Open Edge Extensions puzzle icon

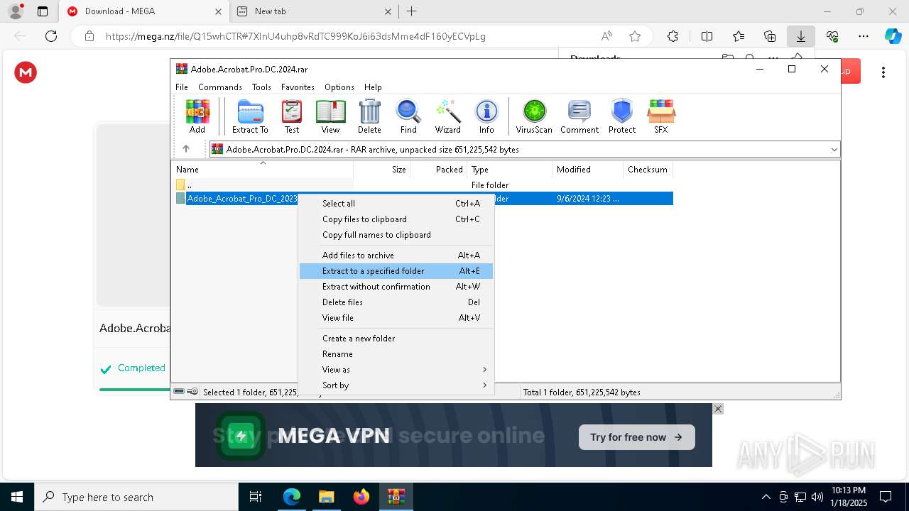673,36
